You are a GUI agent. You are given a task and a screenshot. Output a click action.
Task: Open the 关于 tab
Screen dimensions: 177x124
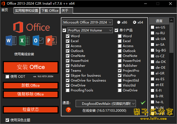(x=67, y=11)
